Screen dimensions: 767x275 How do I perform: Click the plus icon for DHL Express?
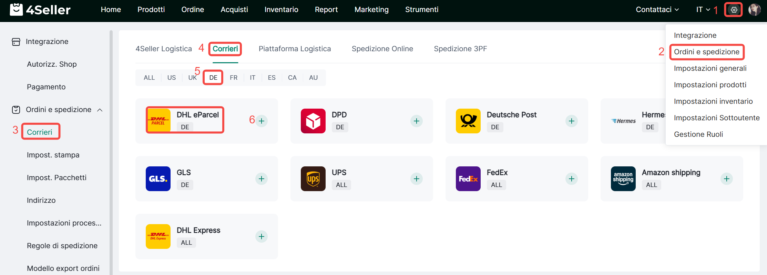(262, 236)
